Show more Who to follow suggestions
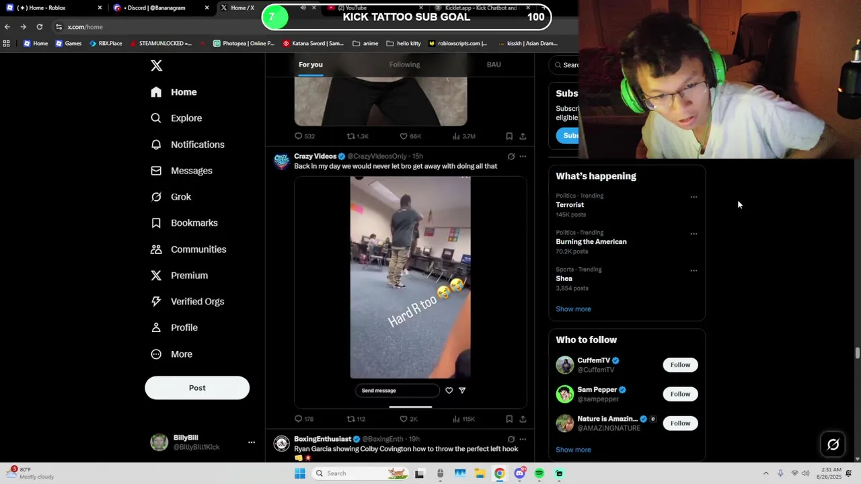The height and width of the screenshot is (484, 861). (x=573, y=450)
